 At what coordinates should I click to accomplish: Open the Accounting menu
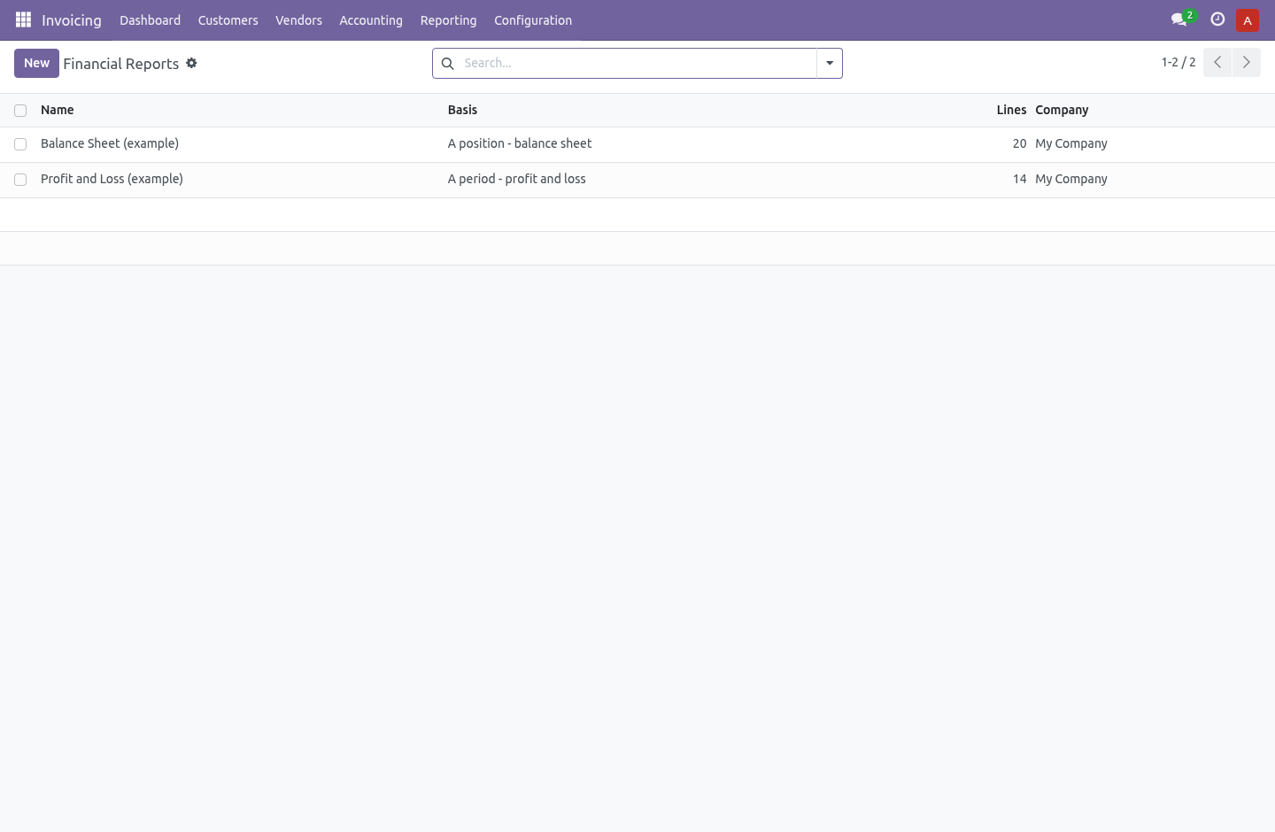[x=371, y=19]
